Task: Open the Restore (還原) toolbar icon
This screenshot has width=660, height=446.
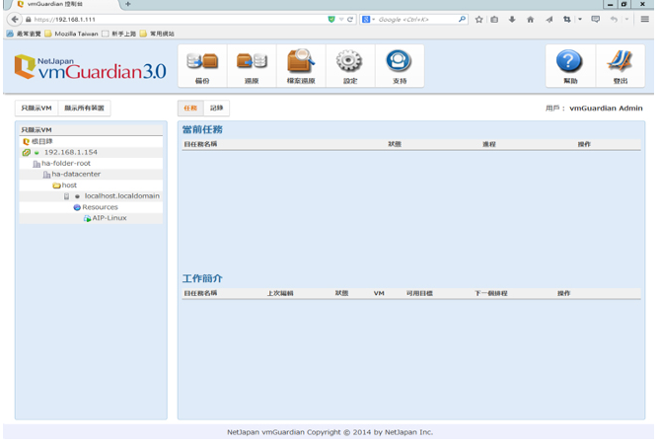Action: click(252, 66)
